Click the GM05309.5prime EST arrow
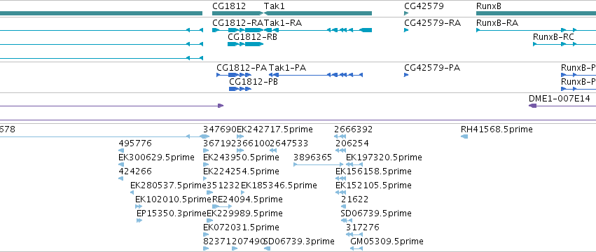Screen dimensions: 596x252 pyautogui.click(x=356, y=248)
